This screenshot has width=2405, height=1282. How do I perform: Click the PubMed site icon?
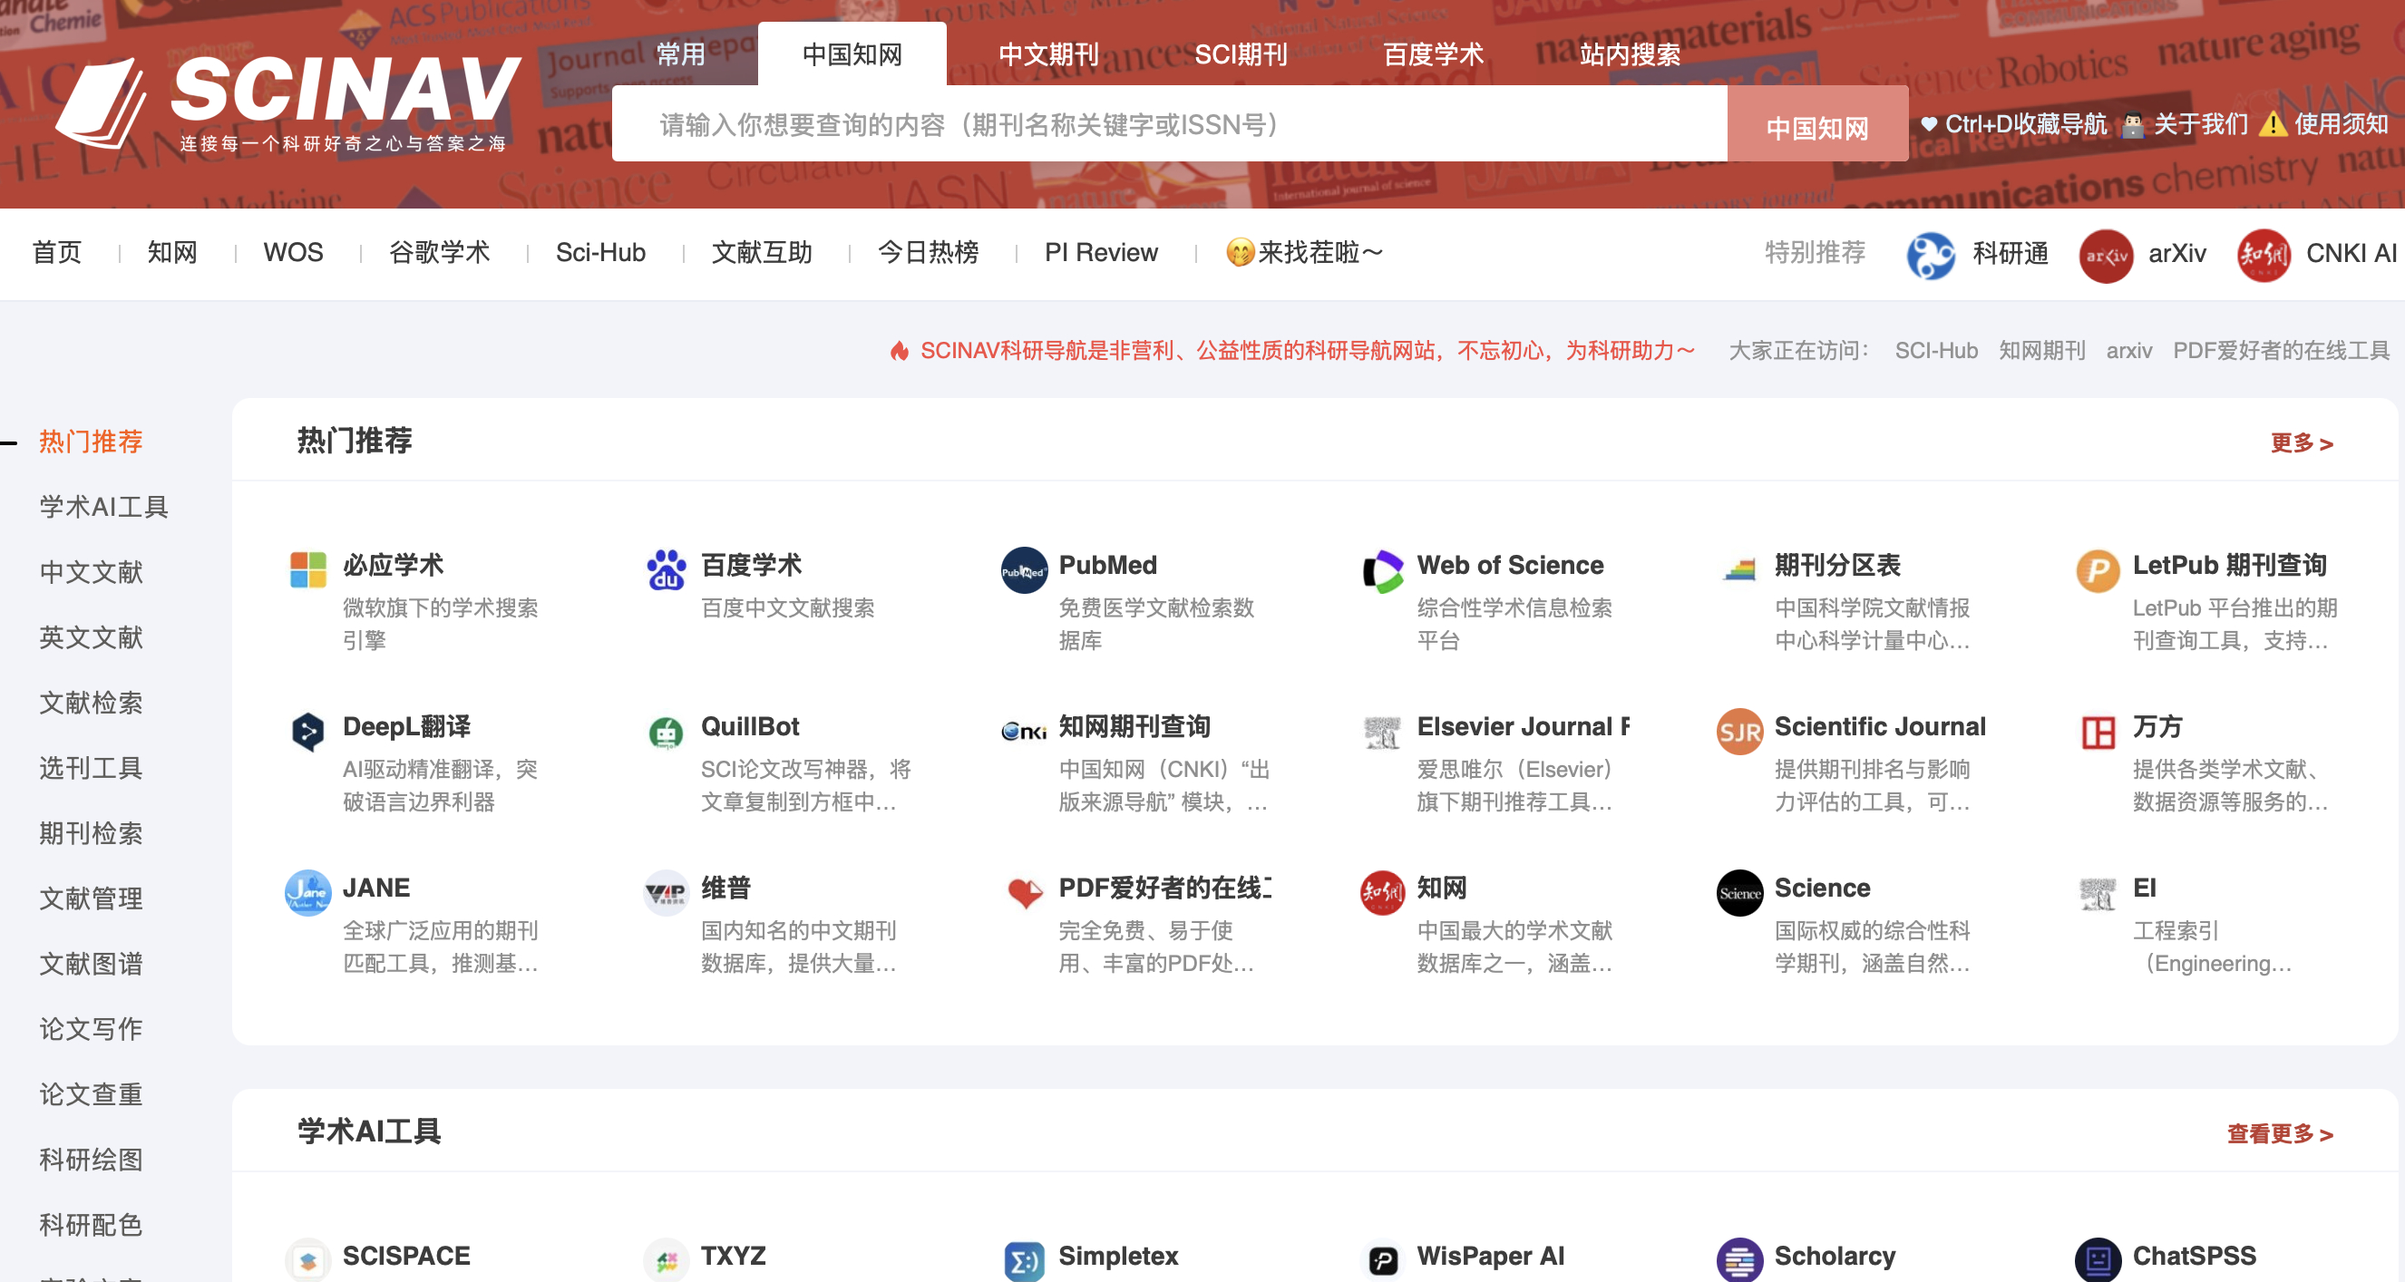pyautogui.click(x=1023, y=570)
